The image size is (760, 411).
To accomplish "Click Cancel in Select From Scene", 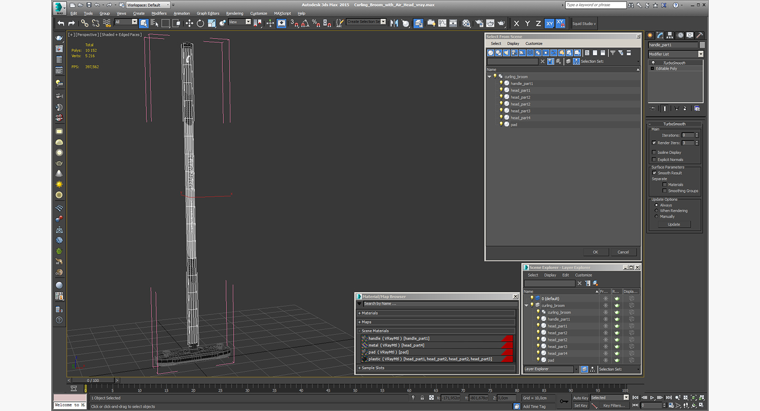I will (x=623, y=252).
